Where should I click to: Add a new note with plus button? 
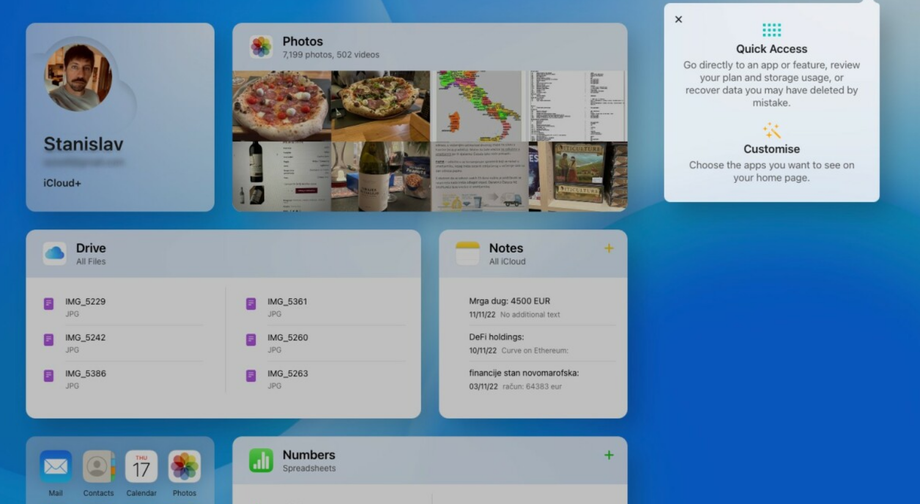click(609, 248)
